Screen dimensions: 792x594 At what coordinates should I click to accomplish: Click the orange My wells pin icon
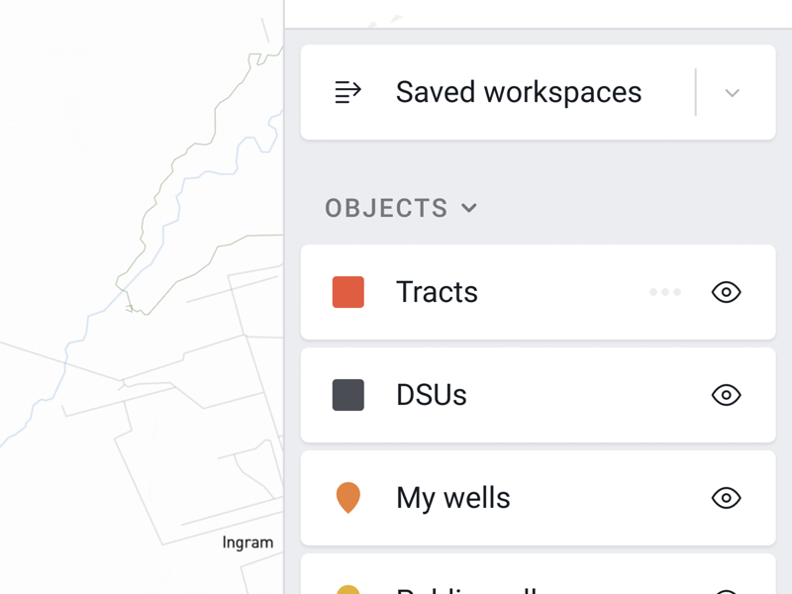click(x=348, y=498)
